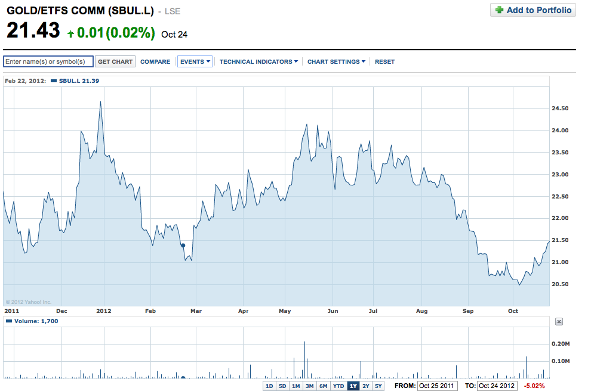This screenshot has height=391, width=591.
Task: Click the 0.20M volume axis label
Action: [561, 343]
